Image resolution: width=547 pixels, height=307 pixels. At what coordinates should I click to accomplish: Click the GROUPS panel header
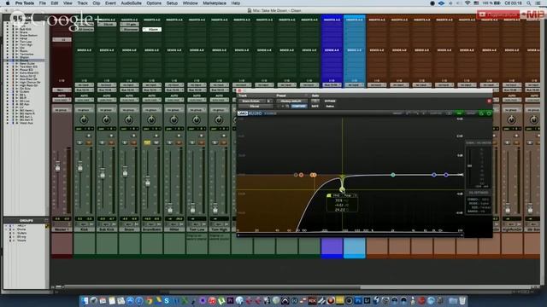pyautogui.click(x=26, y=220)
